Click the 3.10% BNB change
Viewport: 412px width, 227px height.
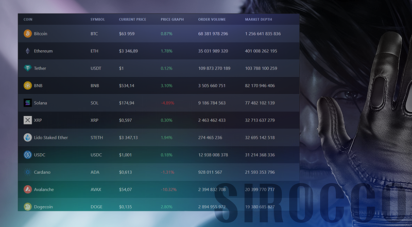click(x=166, y=85)
